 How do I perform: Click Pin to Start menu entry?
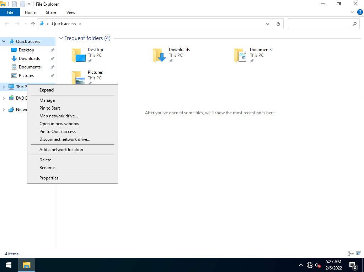73,108
